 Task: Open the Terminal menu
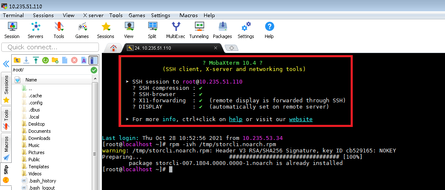[13, 15]
